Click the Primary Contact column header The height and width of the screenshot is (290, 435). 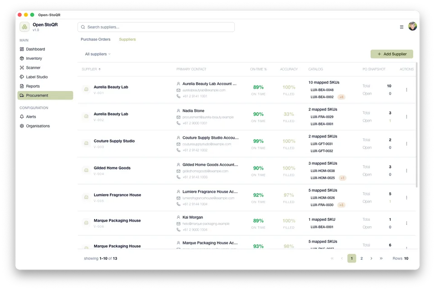(191, 69)
